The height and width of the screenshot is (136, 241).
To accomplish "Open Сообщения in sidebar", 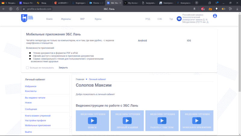I will [x=31, y=109].
